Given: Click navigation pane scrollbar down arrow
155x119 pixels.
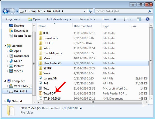Looking at the screenshot, I should click(34, 102).
